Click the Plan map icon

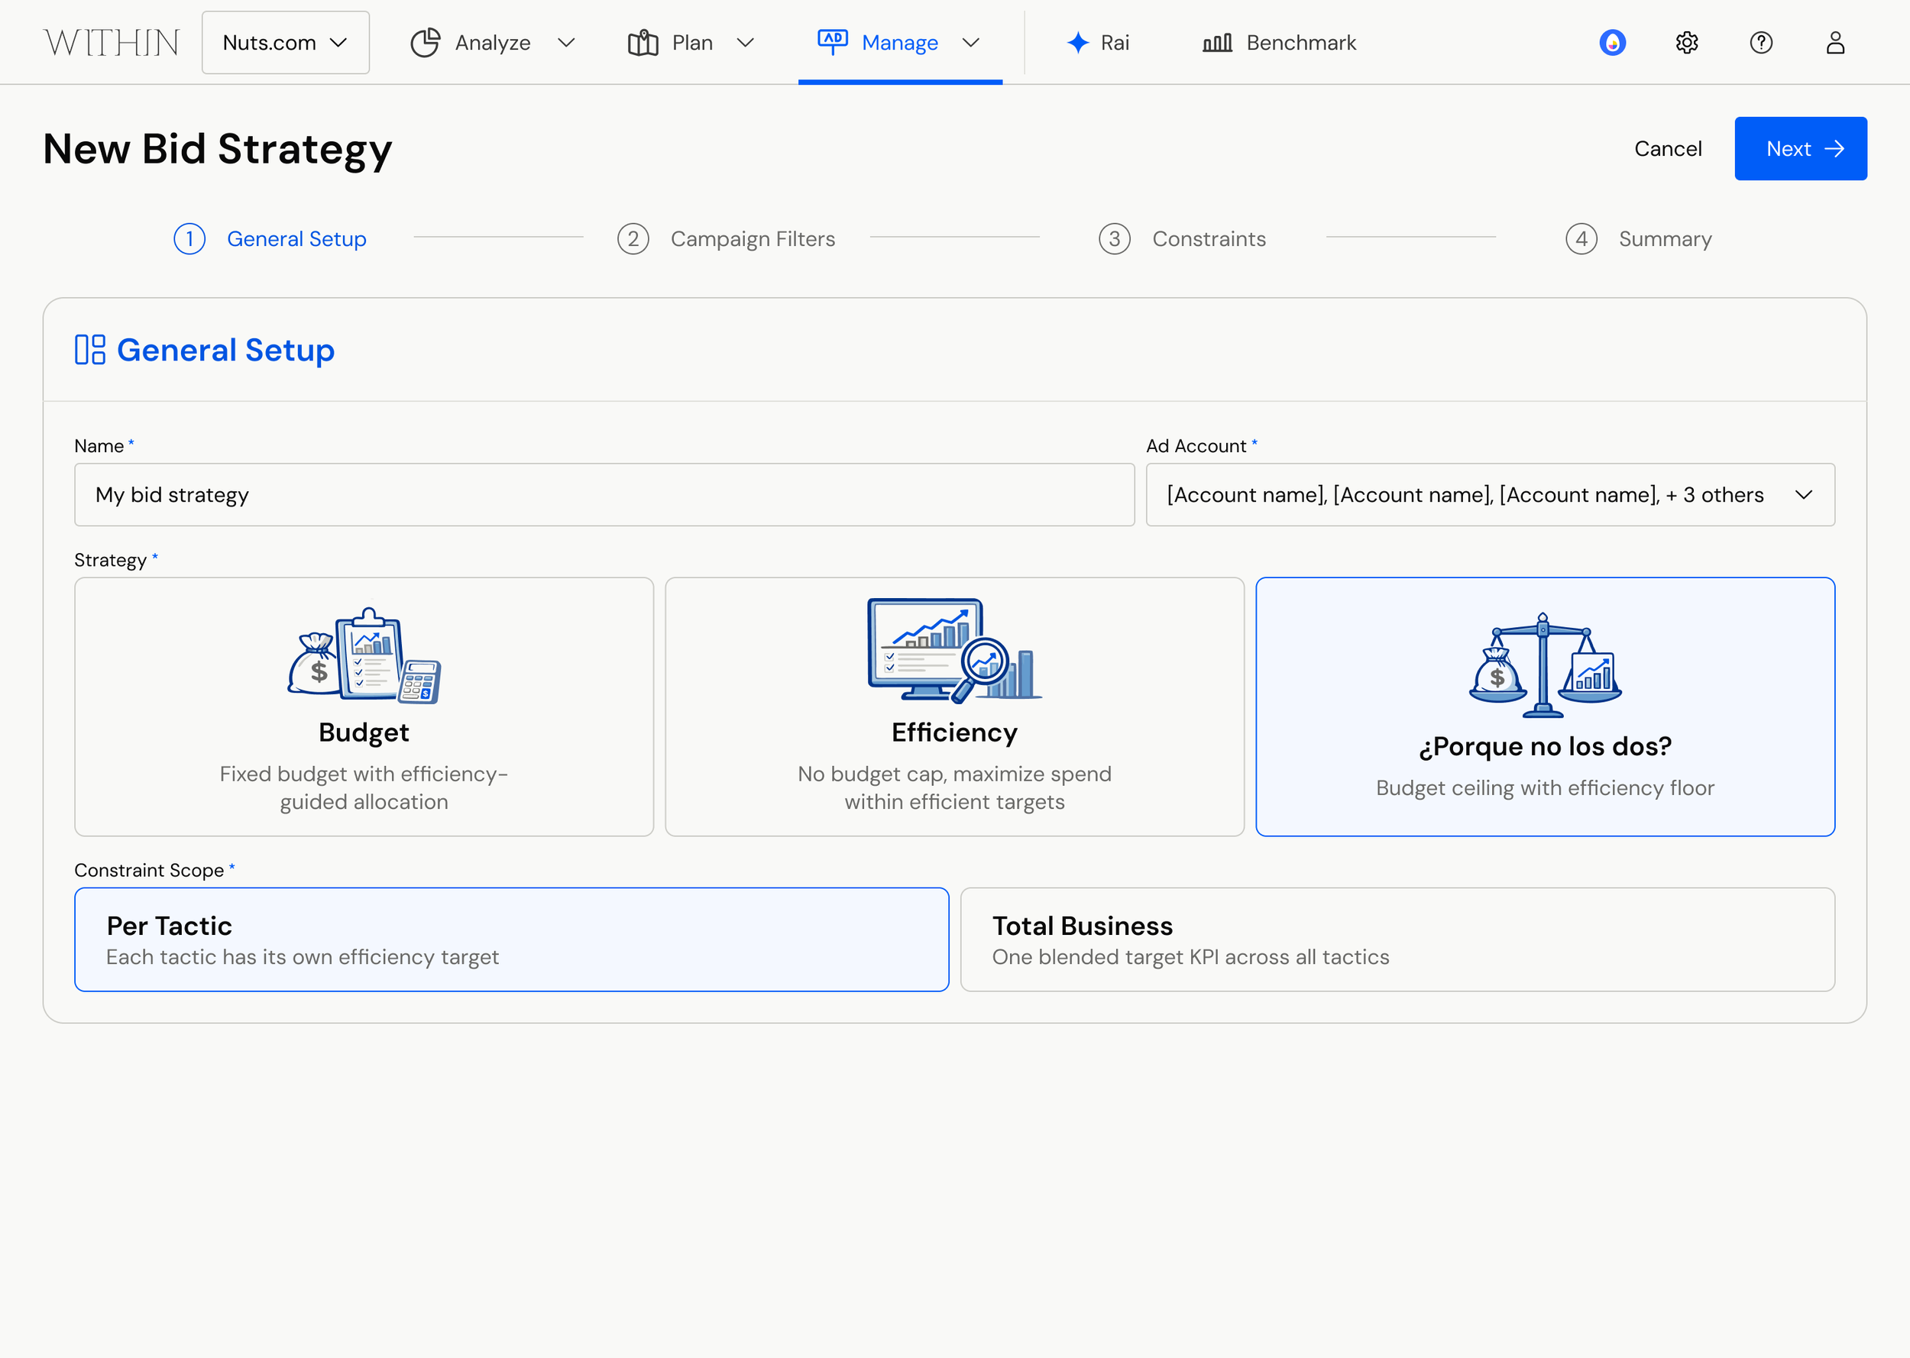pos(643,43)
